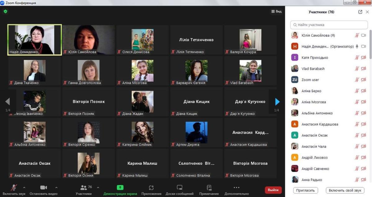Screen dimensions: 372x197
Task: Click the green encryption shield icon
Action: pyautogui.click(x=5, y=11)
